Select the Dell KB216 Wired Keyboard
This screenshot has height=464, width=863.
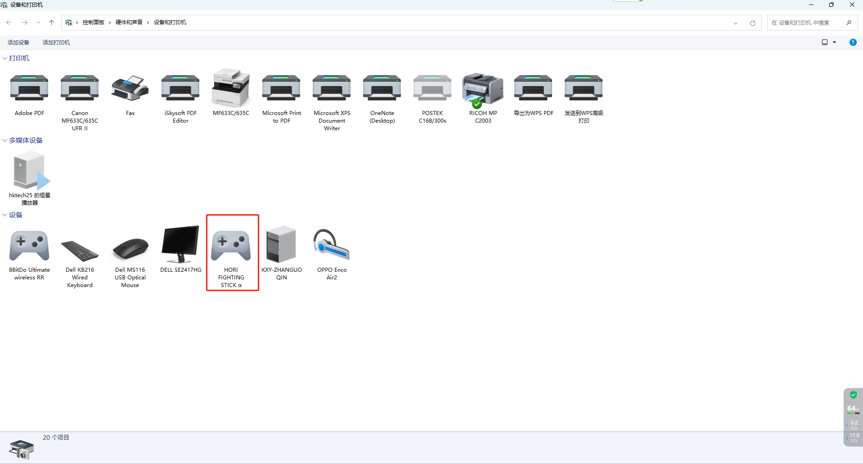tap(80, 251)
